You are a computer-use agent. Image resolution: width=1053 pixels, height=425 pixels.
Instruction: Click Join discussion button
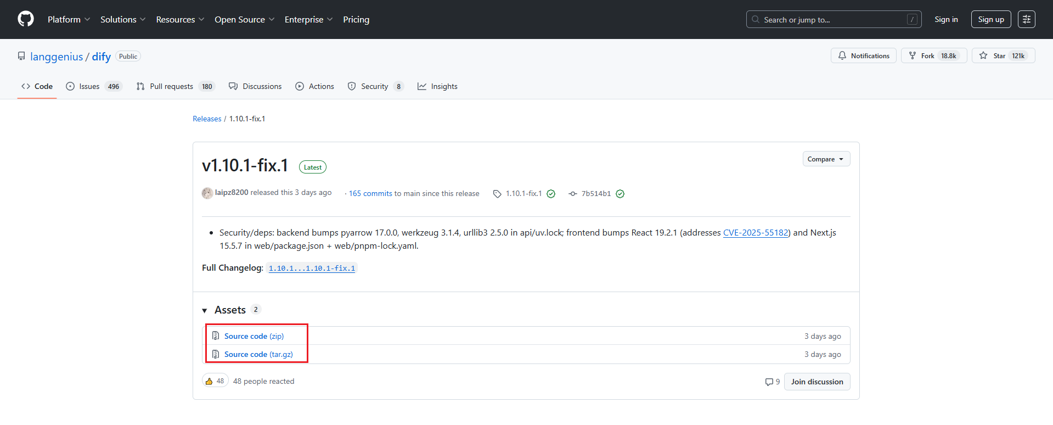[817, 382]
